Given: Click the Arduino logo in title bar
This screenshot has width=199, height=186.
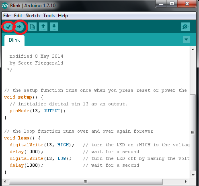Looking at the screenshot, I should click(5, 6).
